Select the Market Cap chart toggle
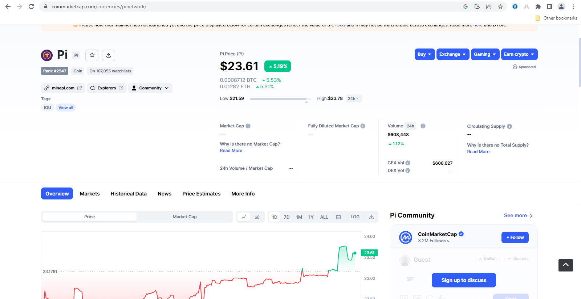The image size is (581, 299). (184, 217)
